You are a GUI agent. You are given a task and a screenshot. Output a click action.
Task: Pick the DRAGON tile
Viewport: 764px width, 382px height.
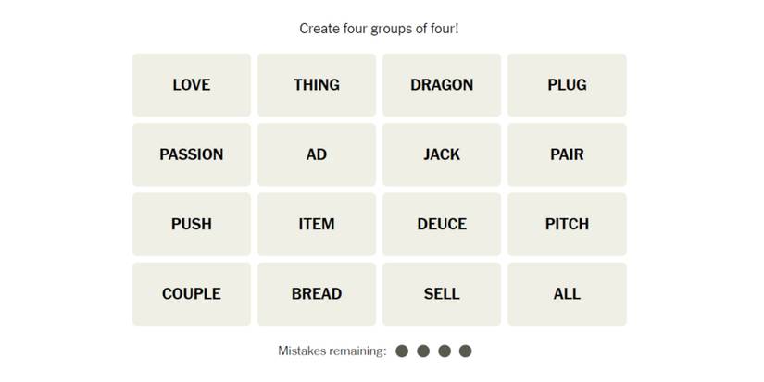click(x=442, y=85)
